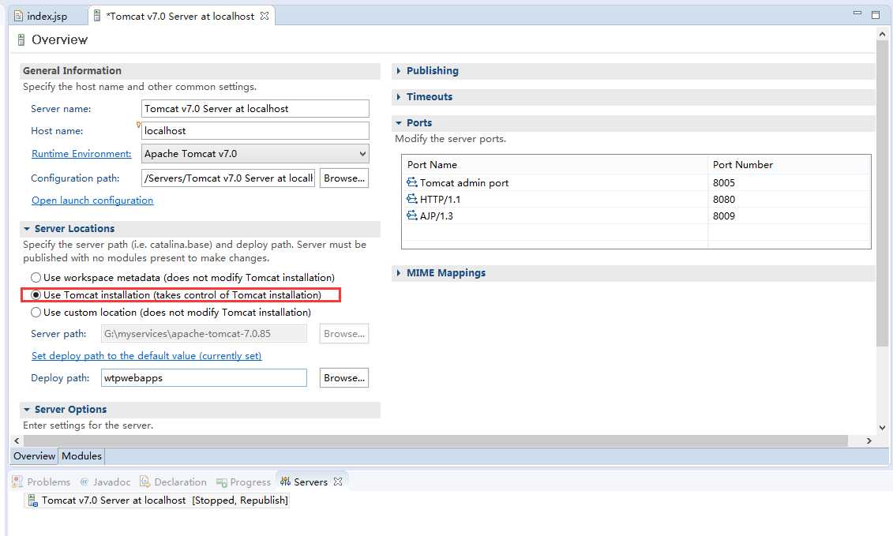Click the HTTP/1.1 port row icon
The width and height of the screenshot is (893, 536).
(412, 199)
